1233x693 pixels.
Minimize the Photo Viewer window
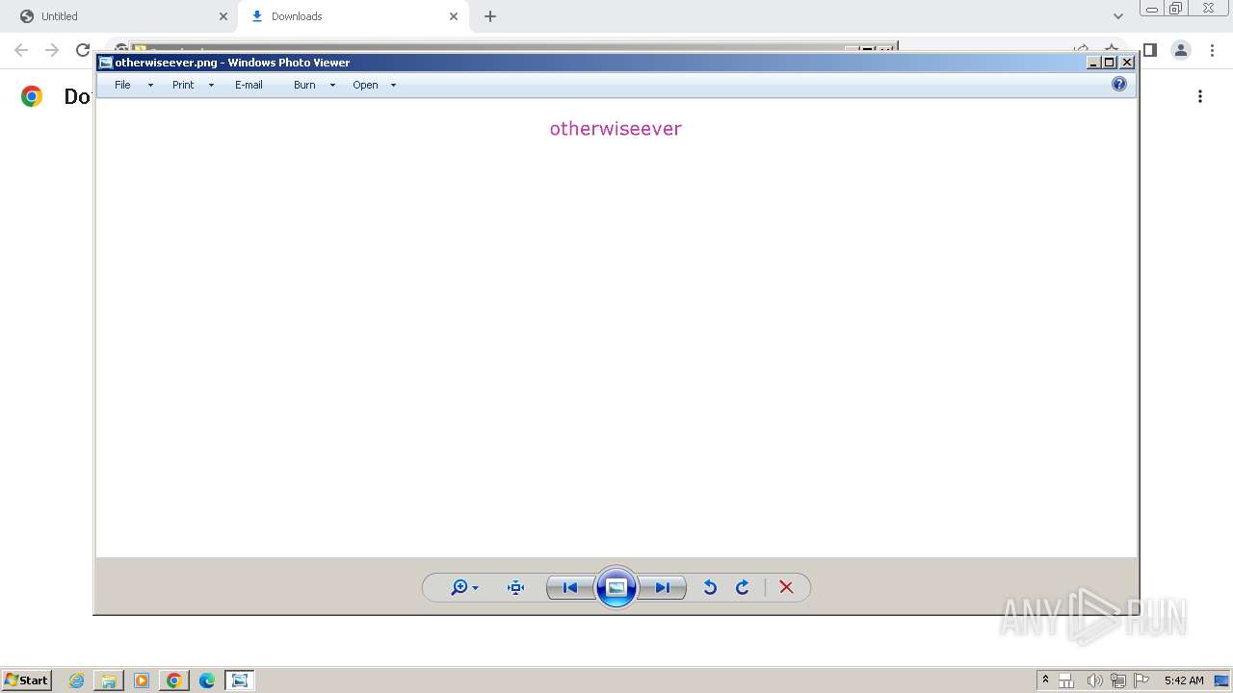[1093, 63]
